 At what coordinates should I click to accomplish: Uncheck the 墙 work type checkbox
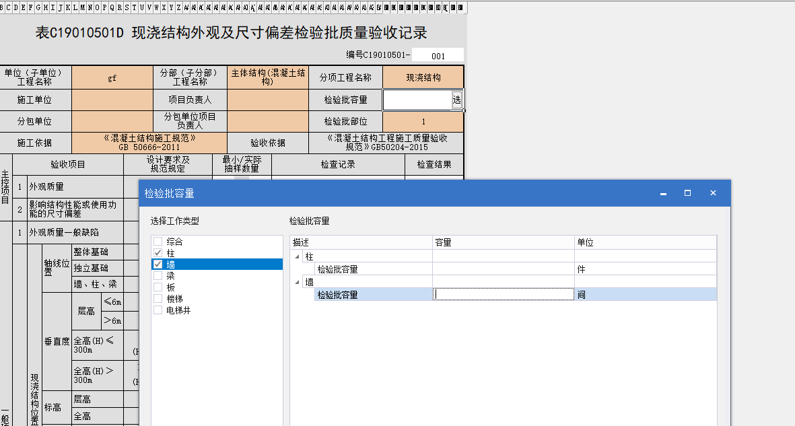pos(158,264)
